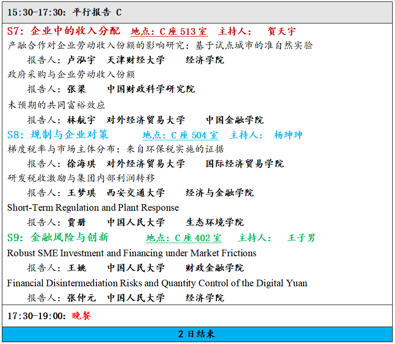Screen dimensions: 395x344
Task: Select the S9 金融风险与创新 session title
Action: [x=58, y=237]
